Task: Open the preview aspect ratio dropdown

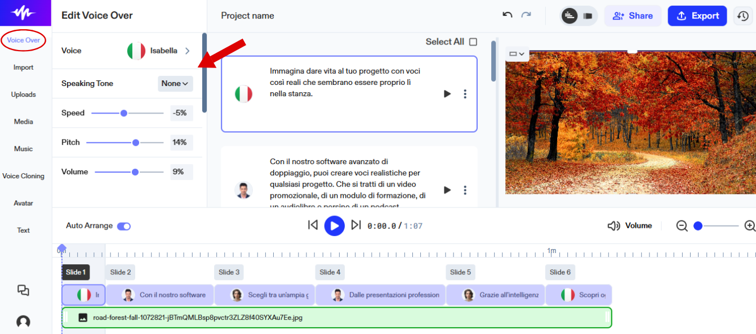Action: (516, 53)
